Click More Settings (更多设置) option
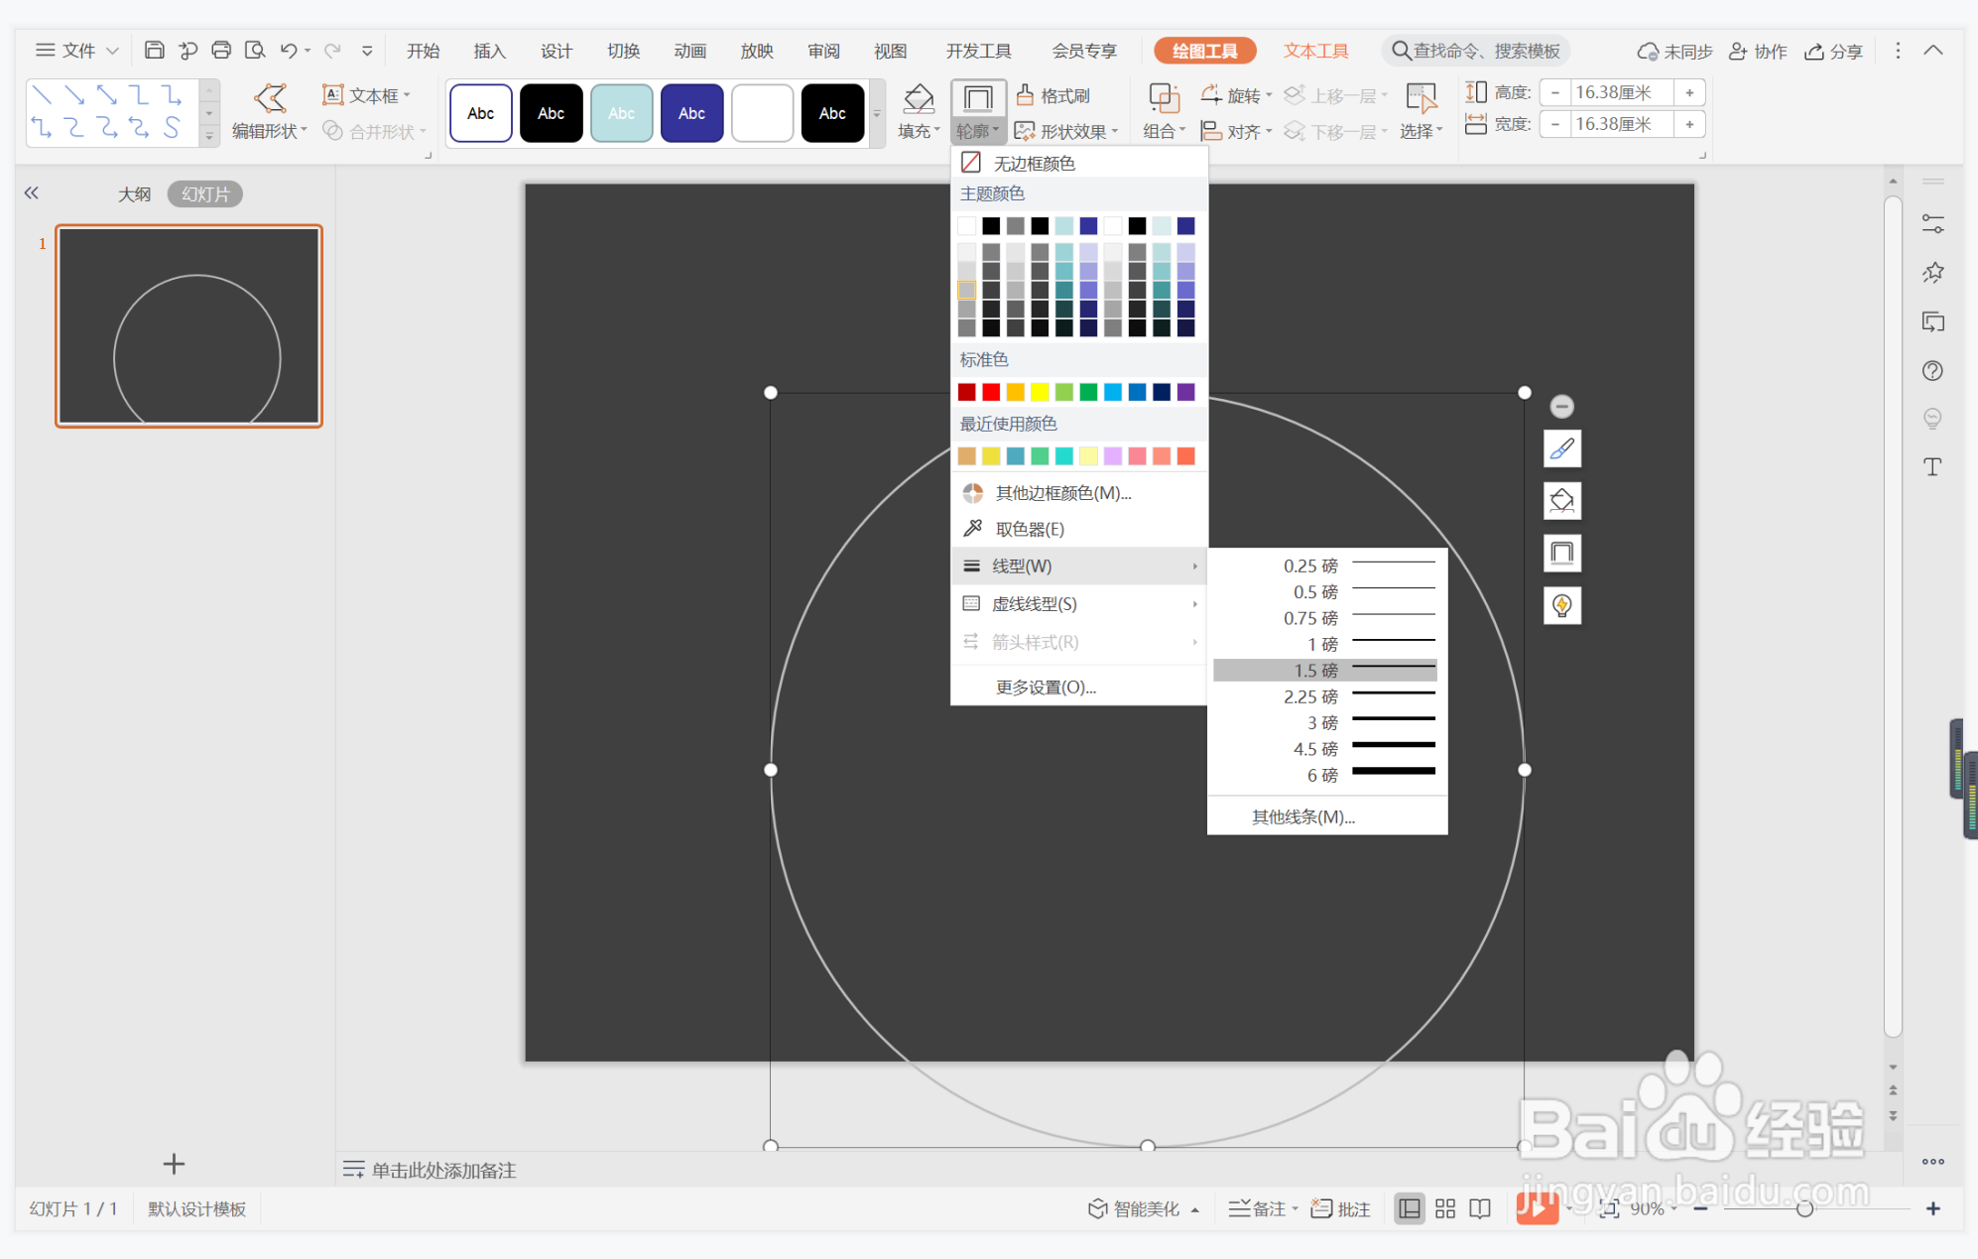Screen dimensions: 1978x1259 pyautogui.click(x=1046, y=687)
